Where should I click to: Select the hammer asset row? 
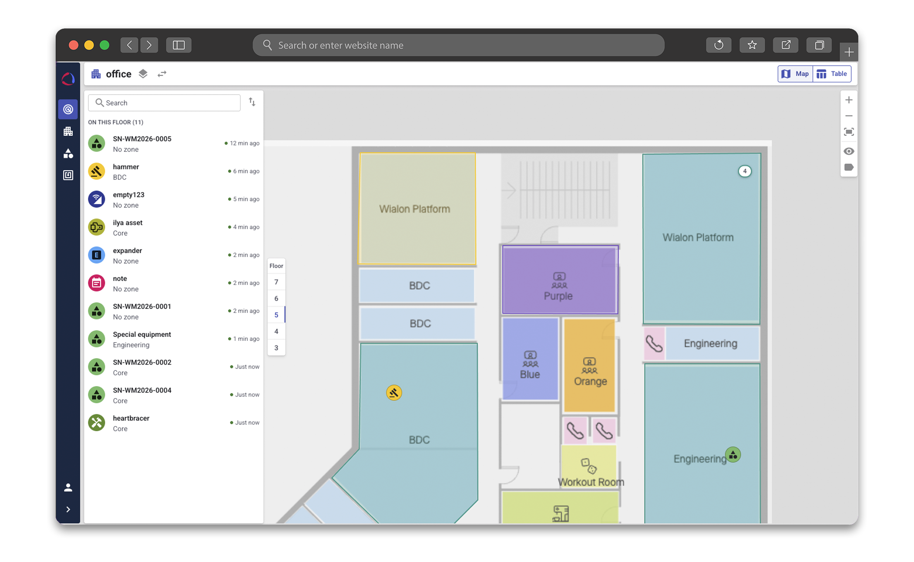174,172
